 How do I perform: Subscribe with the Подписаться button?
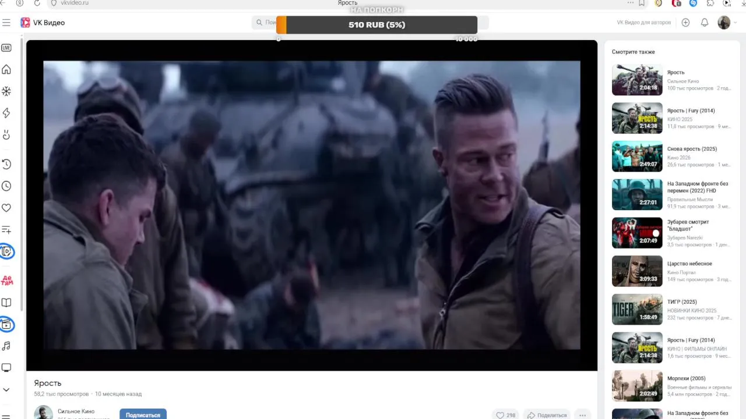tap(143, 414)
